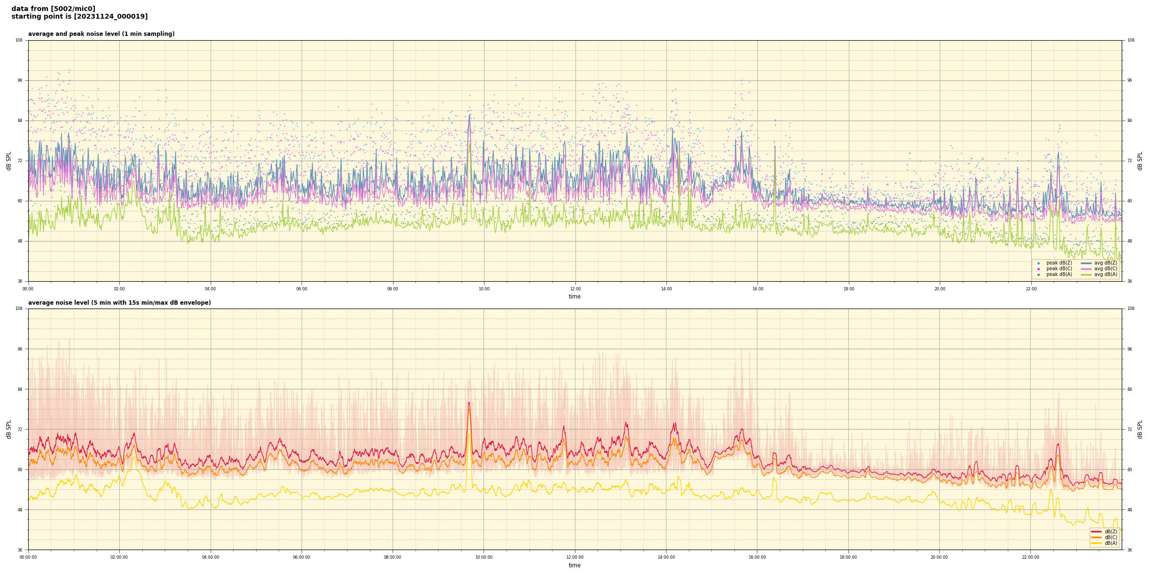
Task: Click the avg dB(A) legend line
Action: [x=1086, y=275]
